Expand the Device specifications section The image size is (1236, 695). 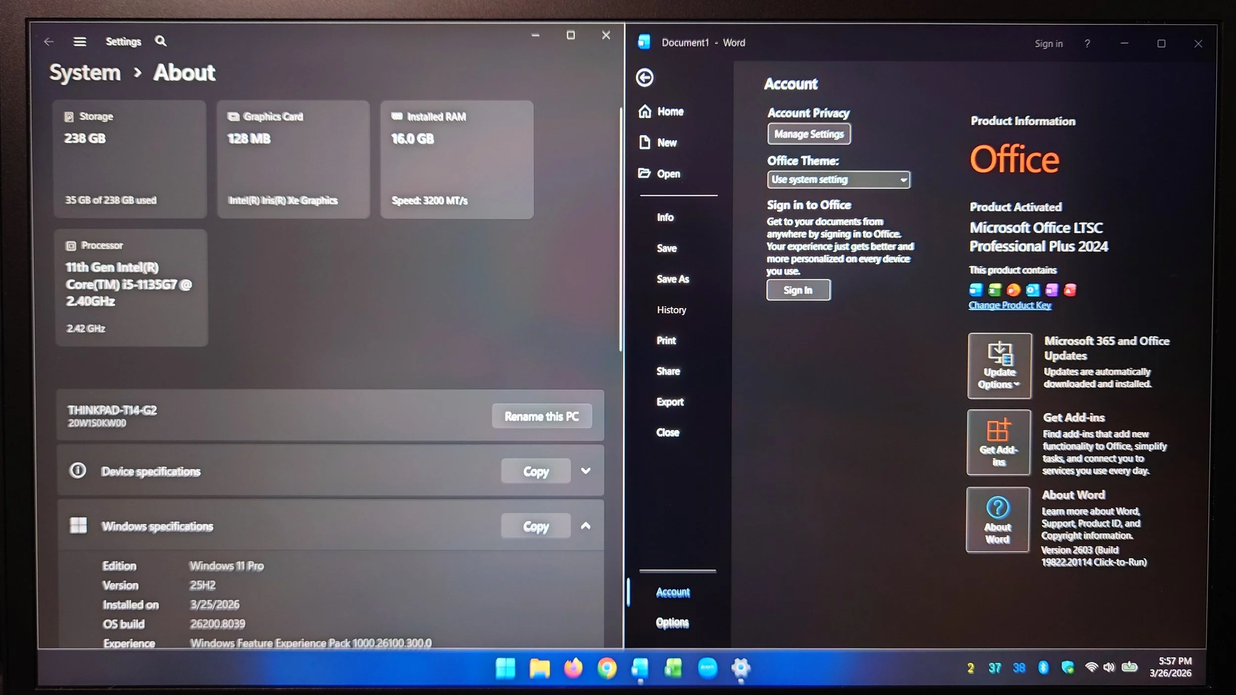click(585, 471)
